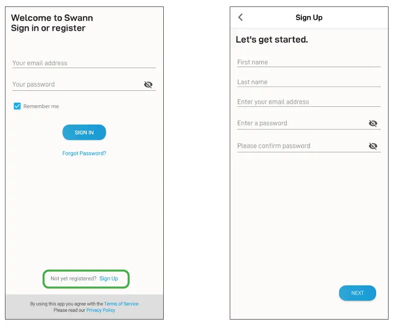
Task: Click the 'Sign Up' header title
Action: (309, 17)
